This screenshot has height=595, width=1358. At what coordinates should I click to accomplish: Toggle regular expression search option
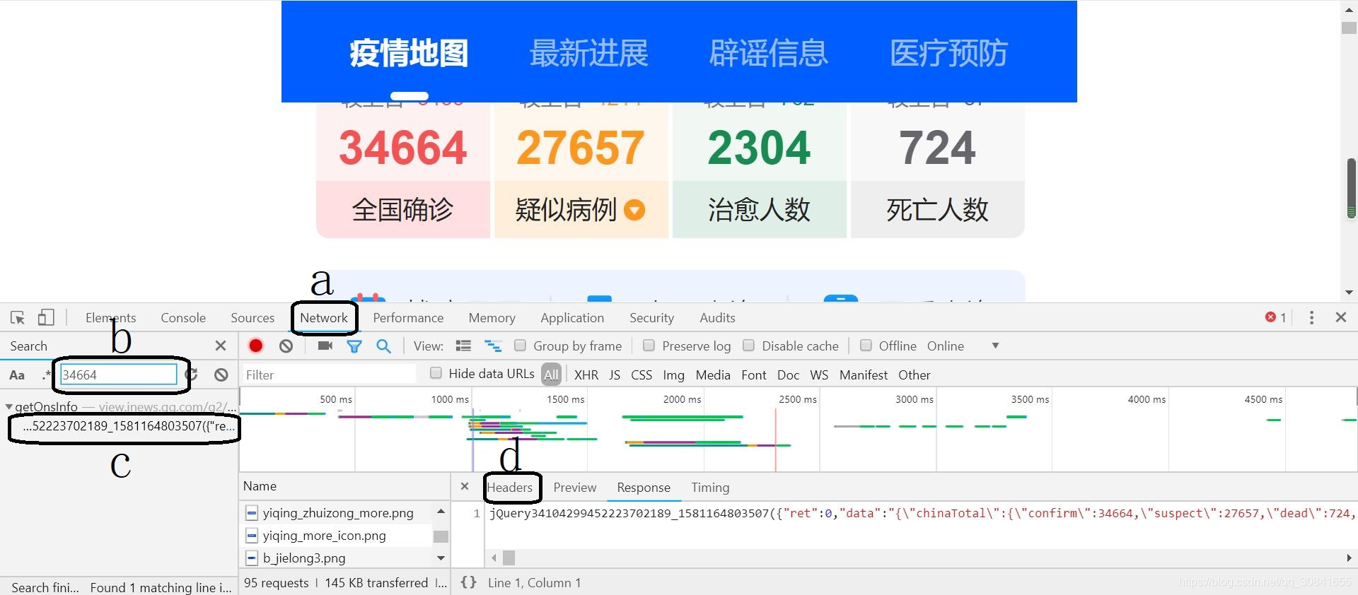[x=47, y=375]
